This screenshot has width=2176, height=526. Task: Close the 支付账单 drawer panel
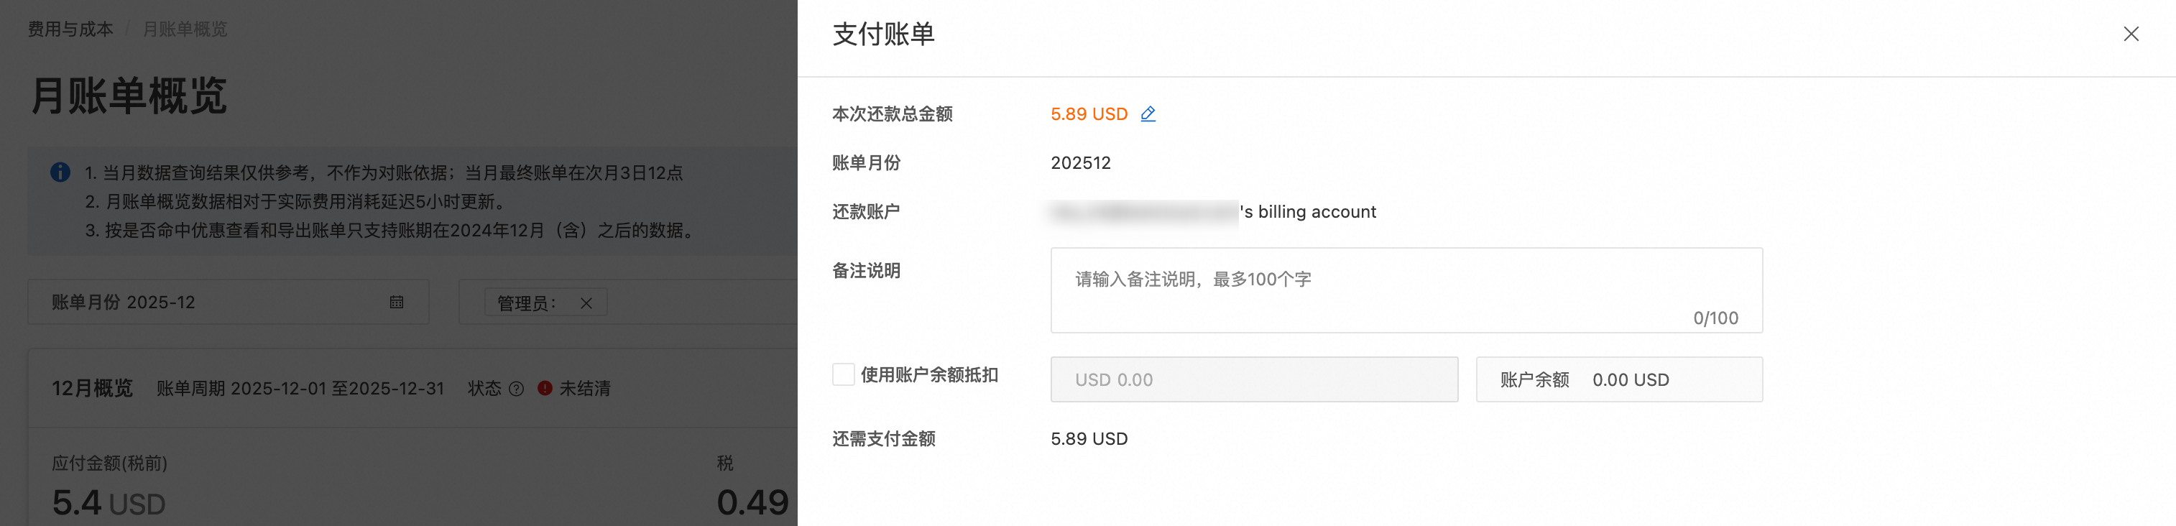(x=2131, y=34)
